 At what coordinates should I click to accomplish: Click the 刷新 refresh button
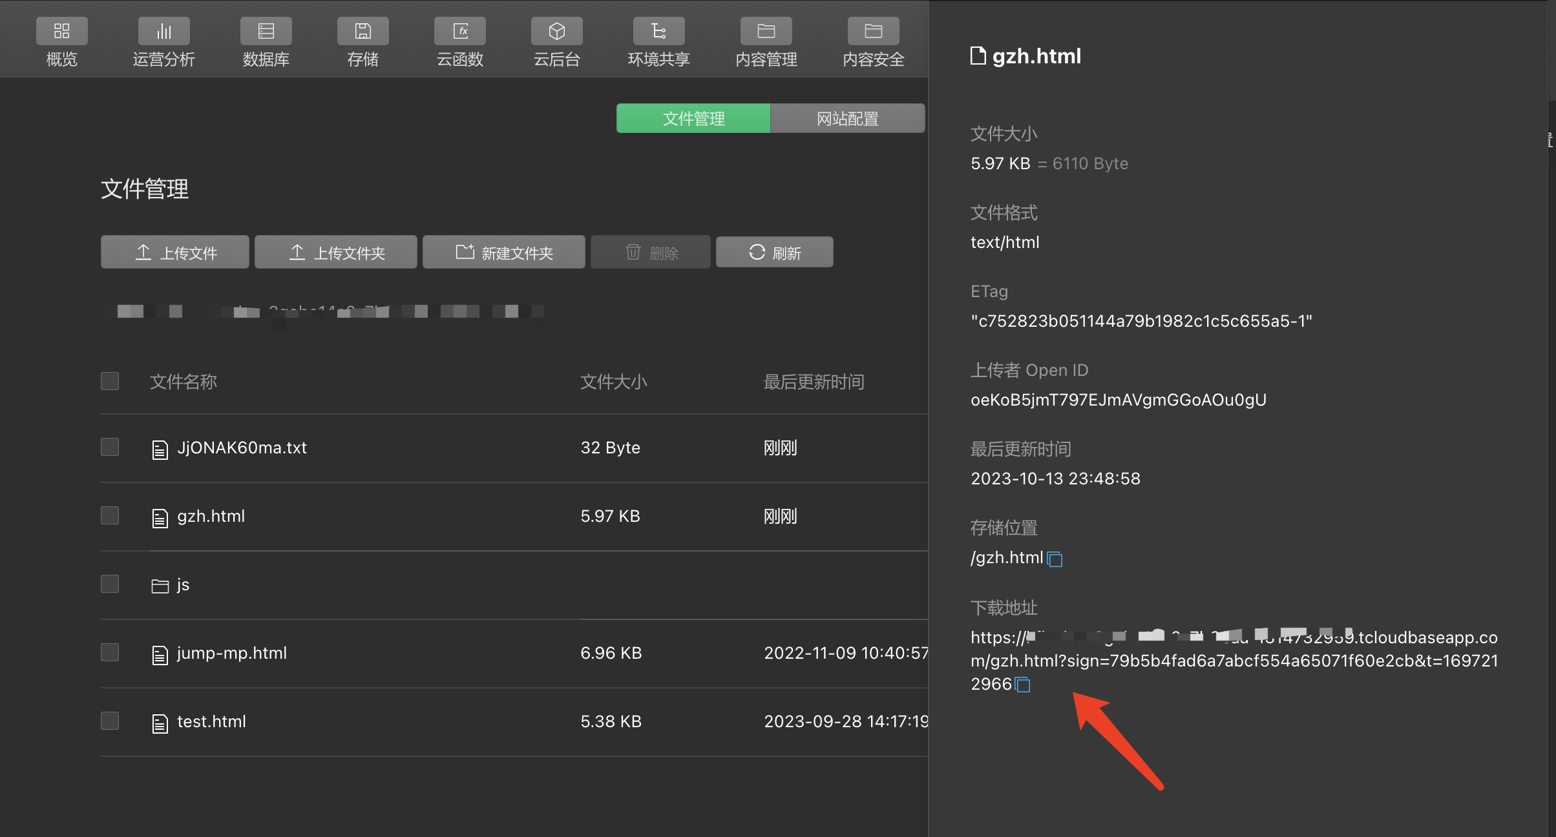pos(774,253)
